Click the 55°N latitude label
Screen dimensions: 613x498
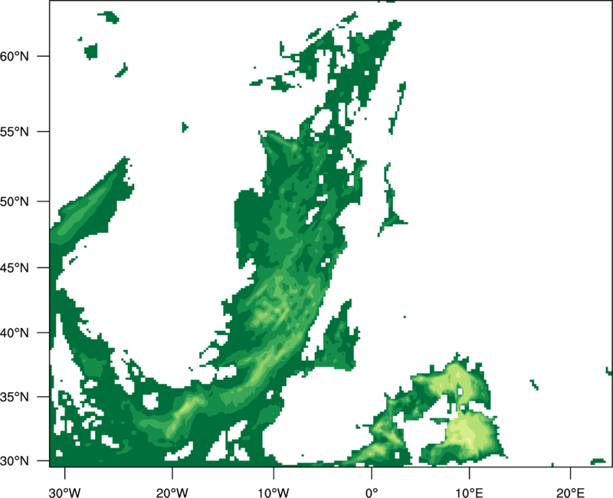click(x=15, y=132)
